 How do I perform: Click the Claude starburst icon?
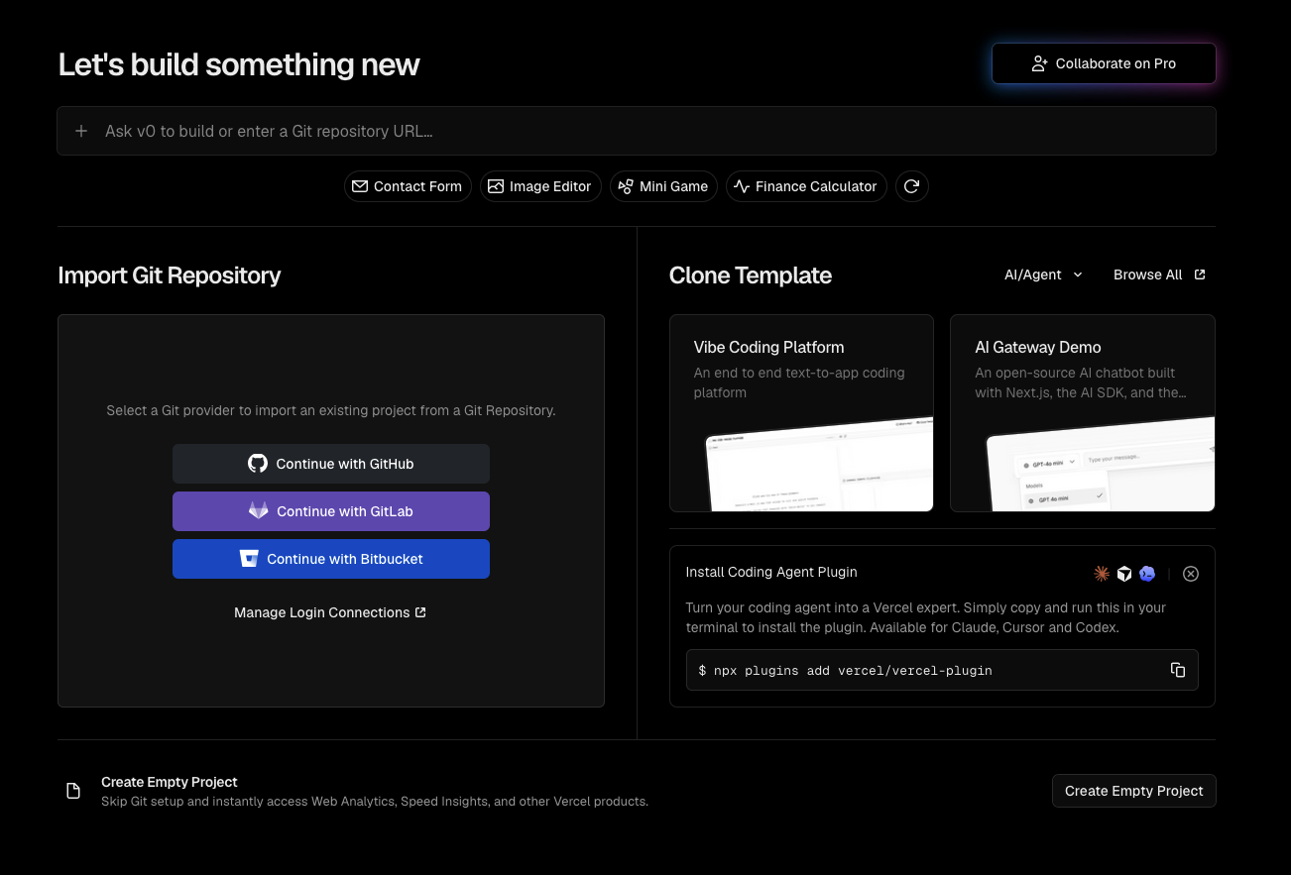[x=1102, y=574]
